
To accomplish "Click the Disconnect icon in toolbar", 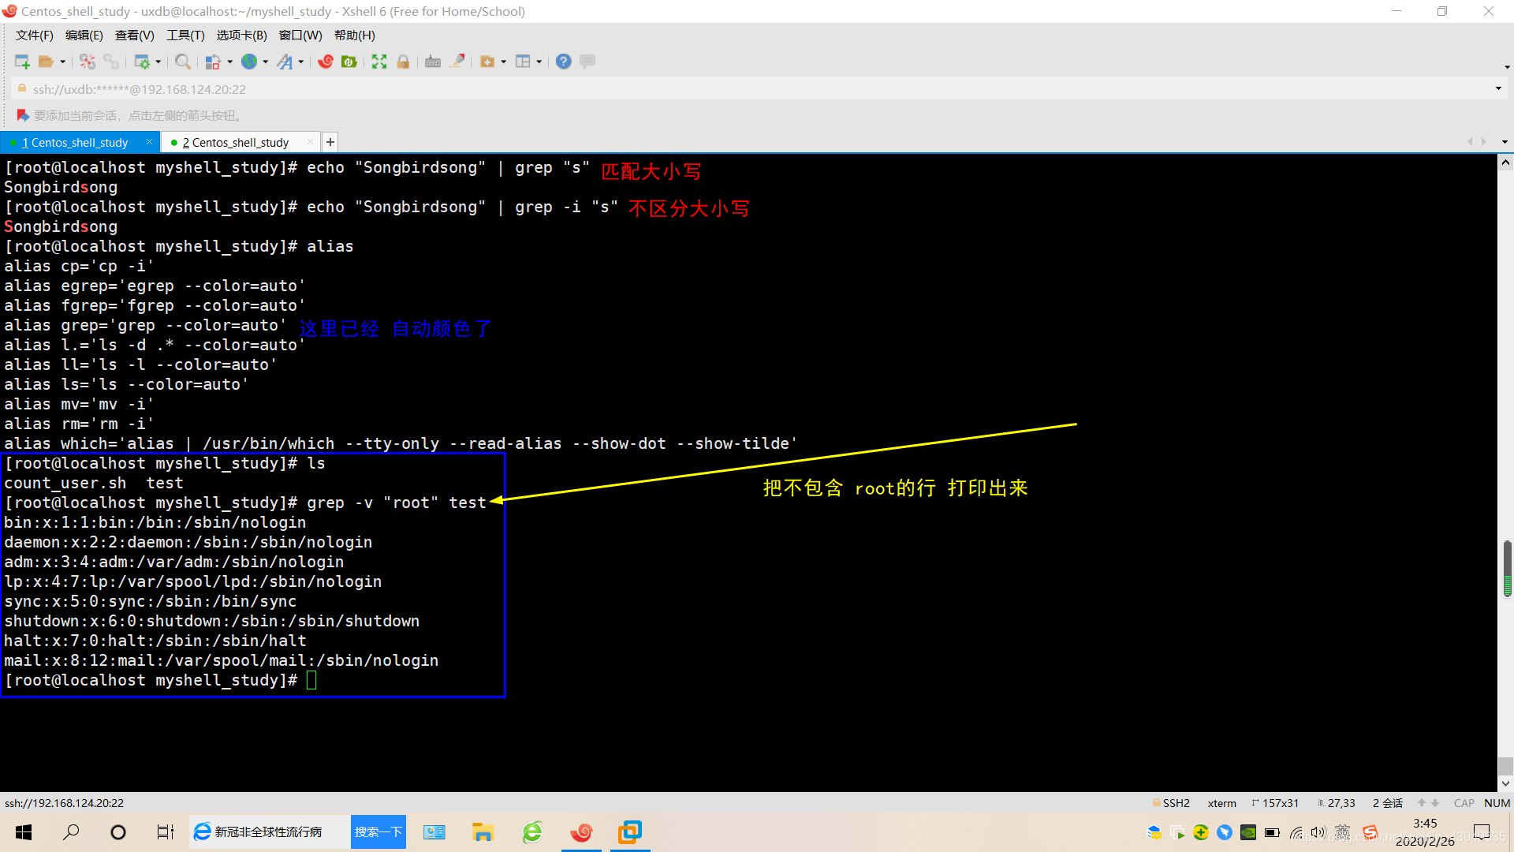I will click(88, 62).
